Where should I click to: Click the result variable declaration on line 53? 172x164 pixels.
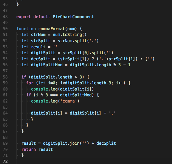pos(38,47)
